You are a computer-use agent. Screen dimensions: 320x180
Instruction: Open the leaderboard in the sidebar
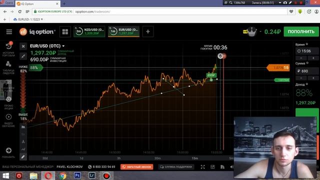pyautogui.click(x=8, y=67)
